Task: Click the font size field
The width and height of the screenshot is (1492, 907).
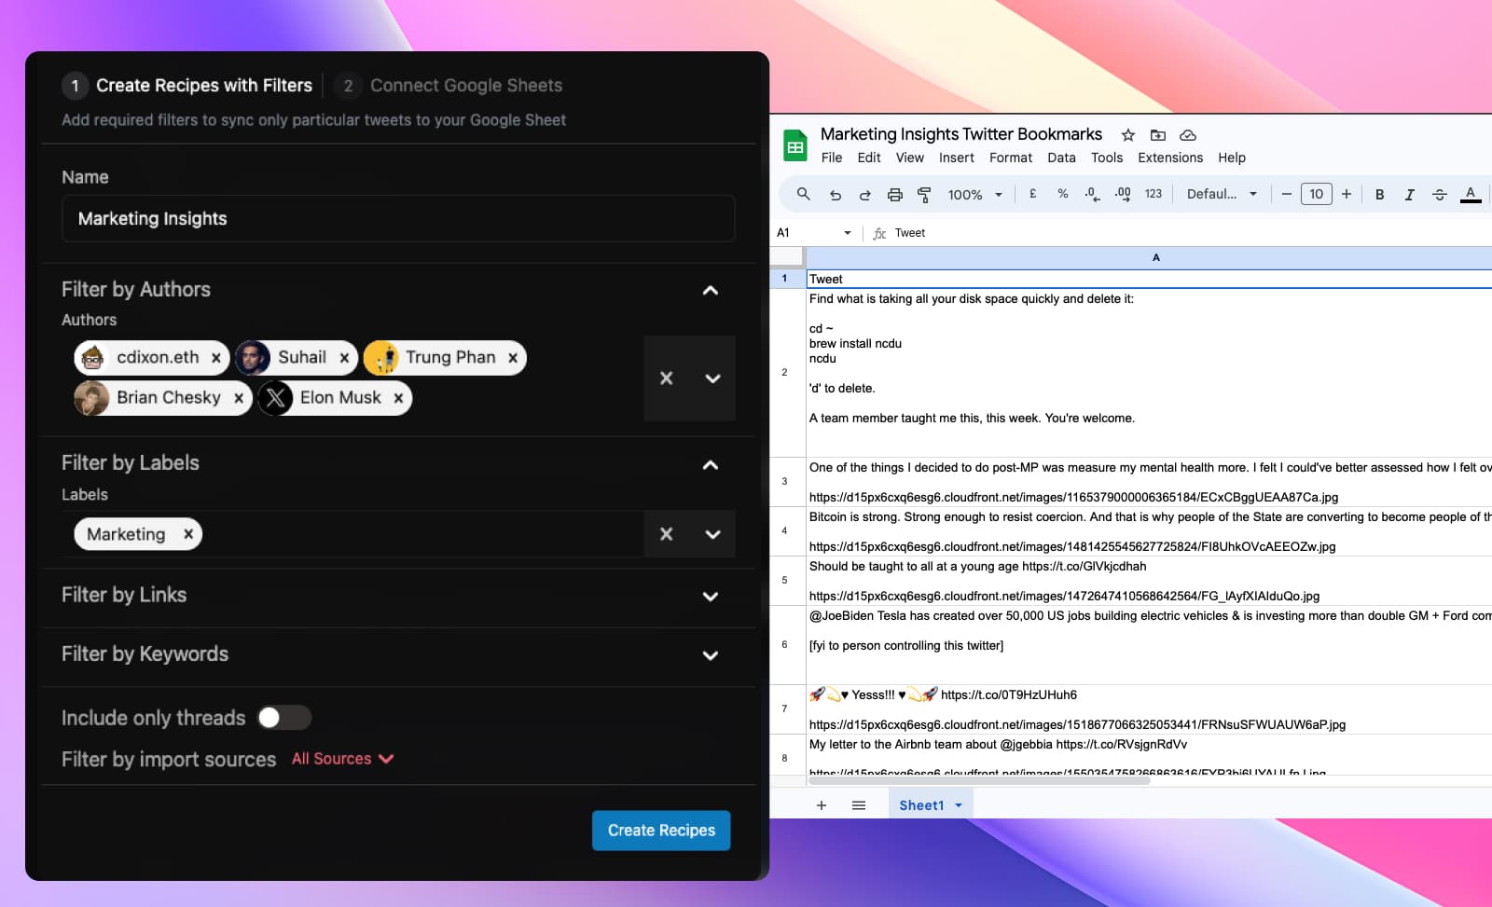Action: [x=1316, y=194]
